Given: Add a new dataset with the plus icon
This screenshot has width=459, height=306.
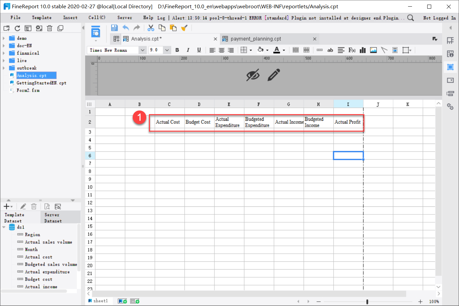Looking at the screenshot, I should (6, 206).
